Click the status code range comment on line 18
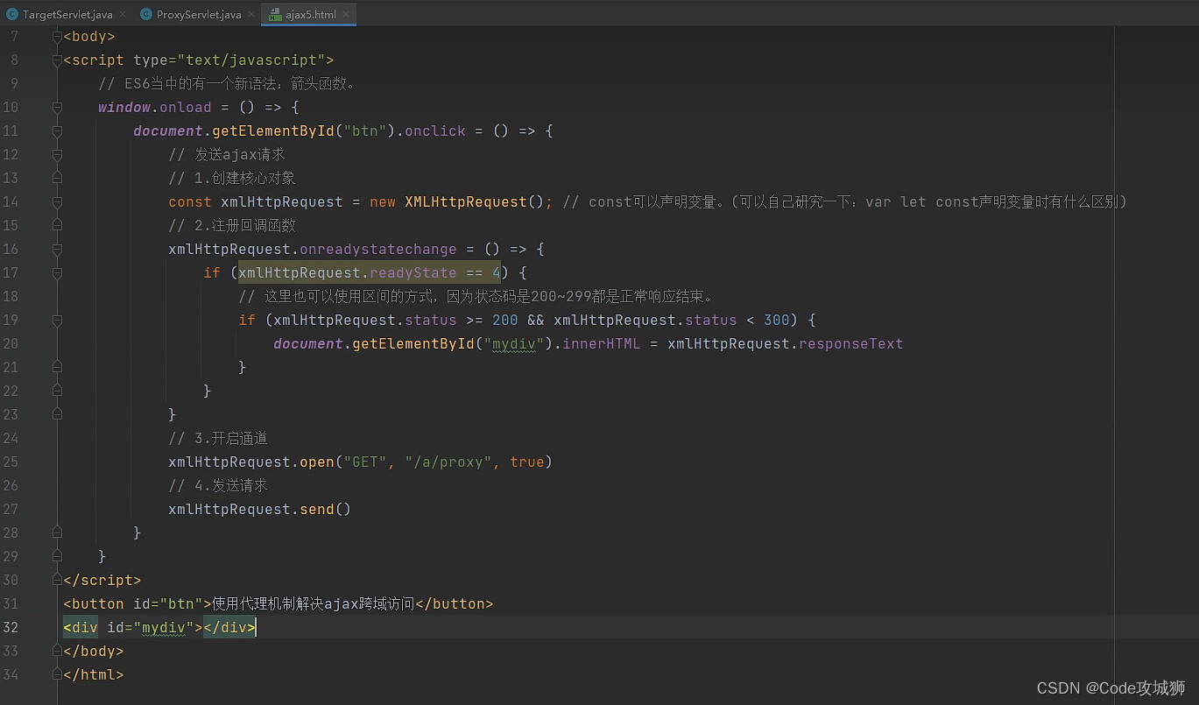1199x705 pixels. (x=476, y=297)
